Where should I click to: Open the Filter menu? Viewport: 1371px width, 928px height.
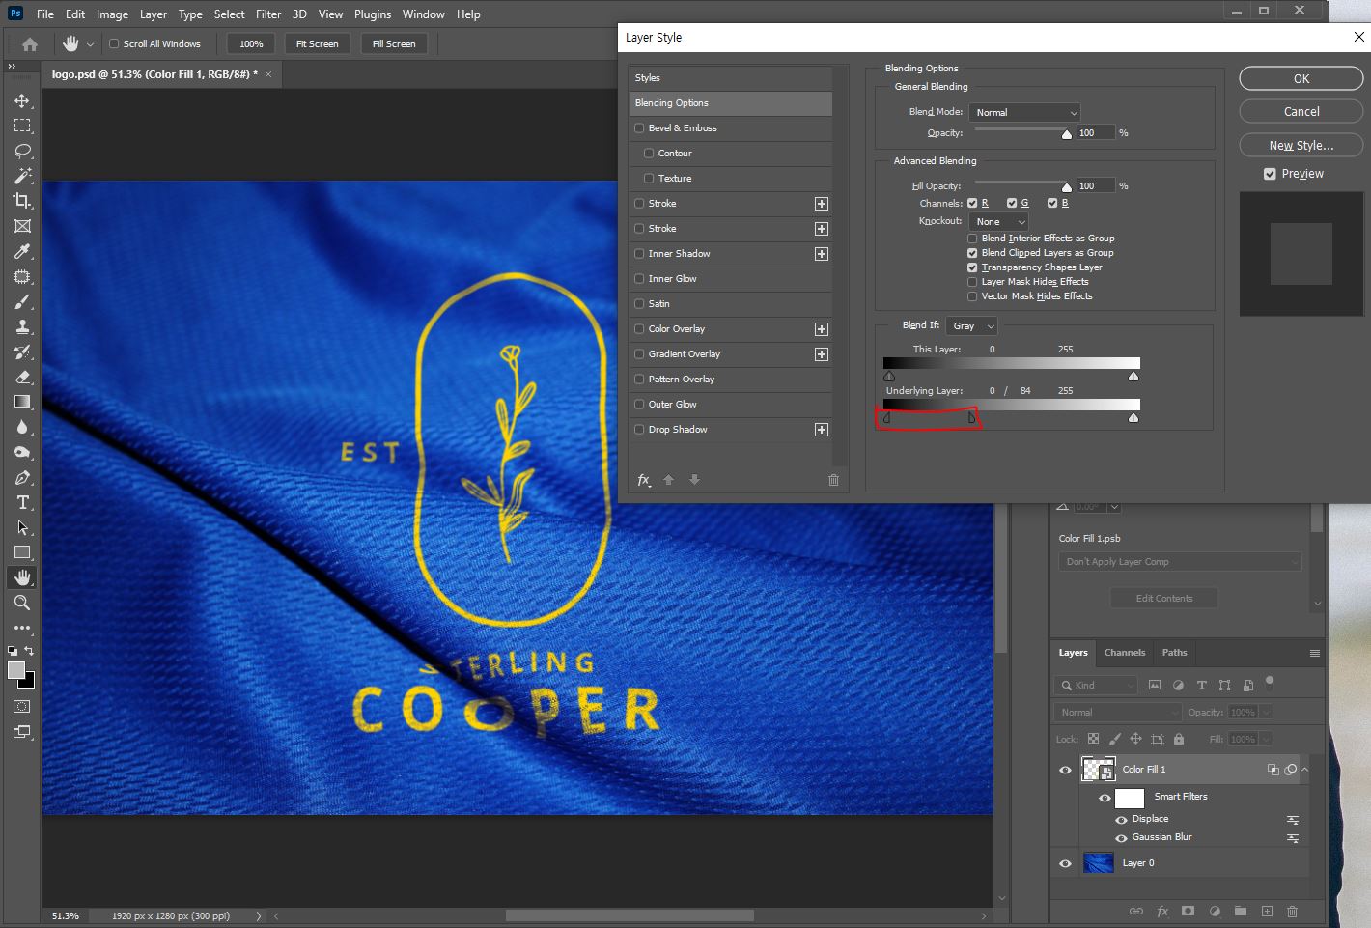click(268, 14)
